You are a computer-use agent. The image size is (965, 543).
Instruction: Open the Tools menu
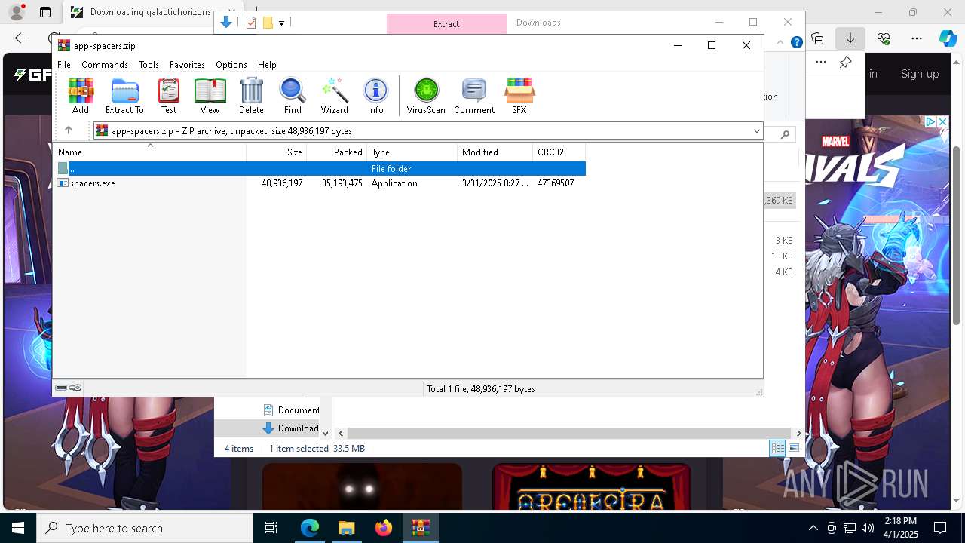tap(149, 65)
